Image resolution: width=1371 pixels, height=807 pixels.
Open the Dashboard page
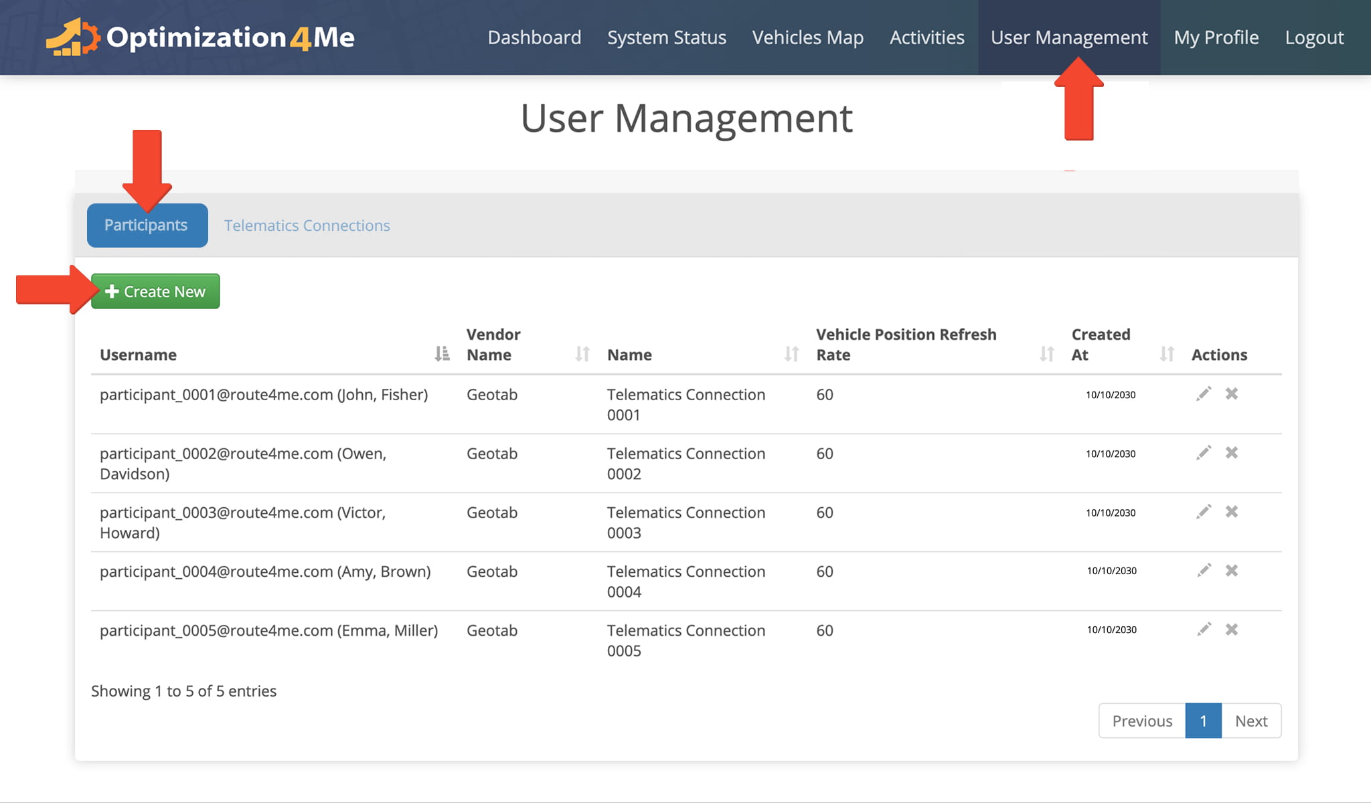534,37
